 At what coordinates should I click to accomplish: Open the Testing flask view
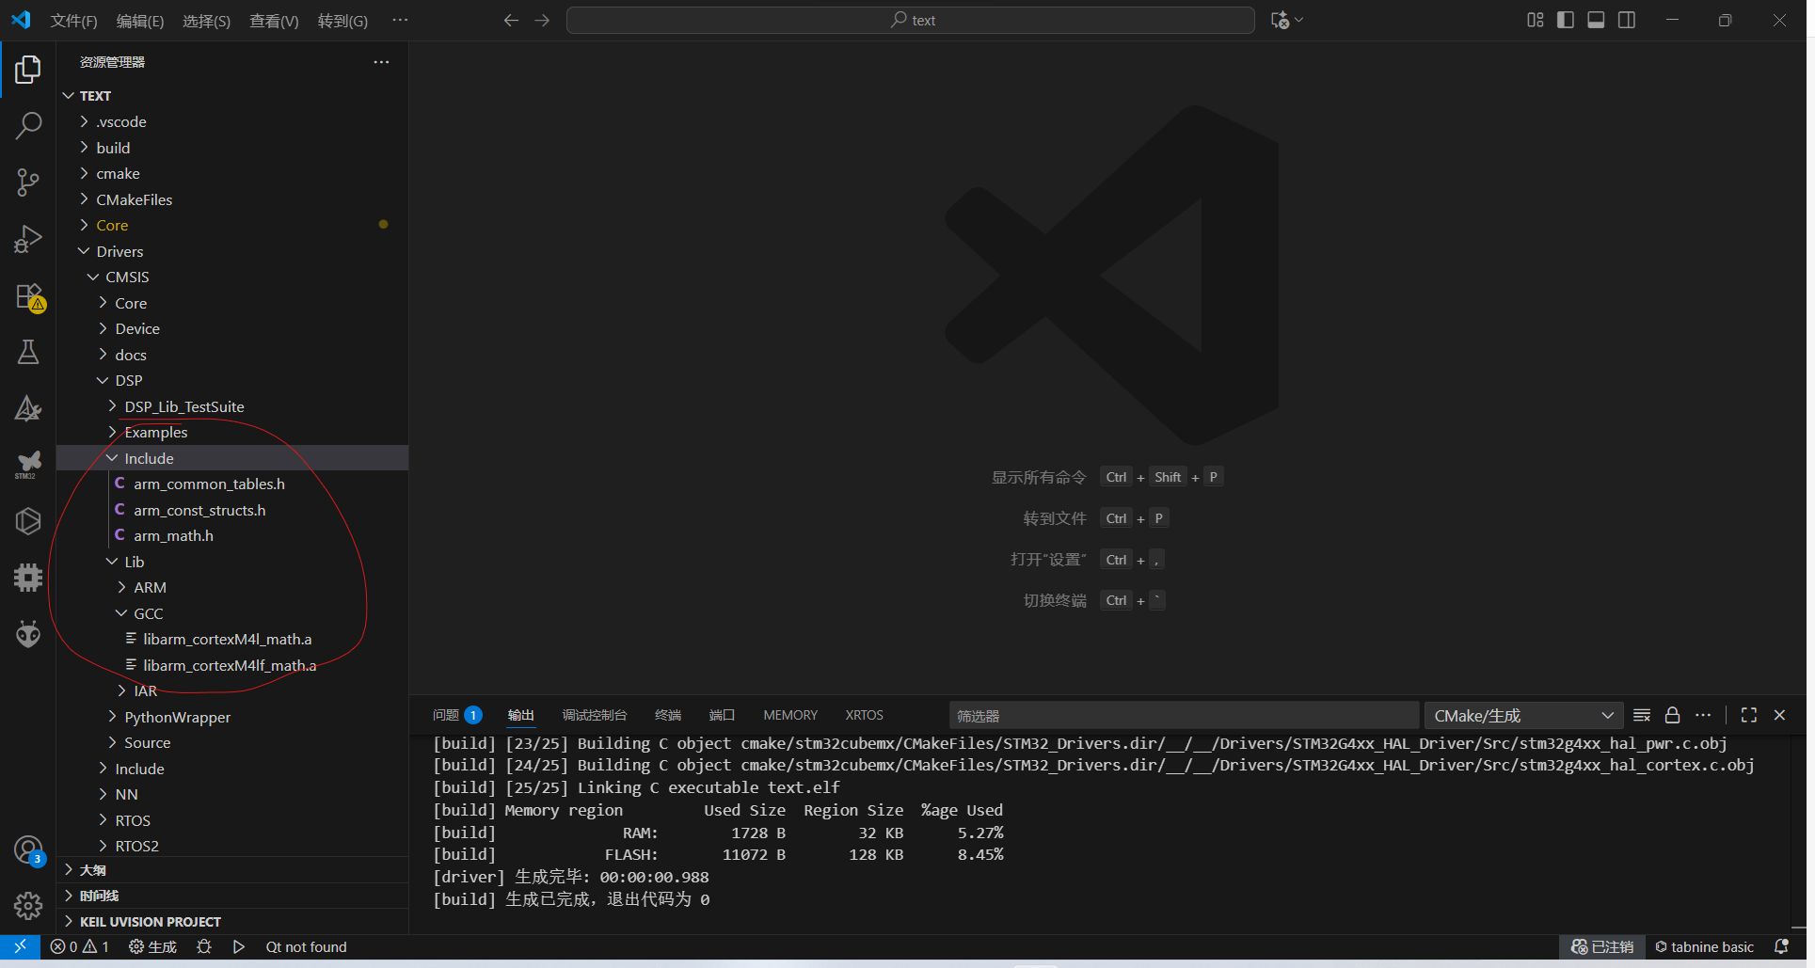tap(28, 352)
